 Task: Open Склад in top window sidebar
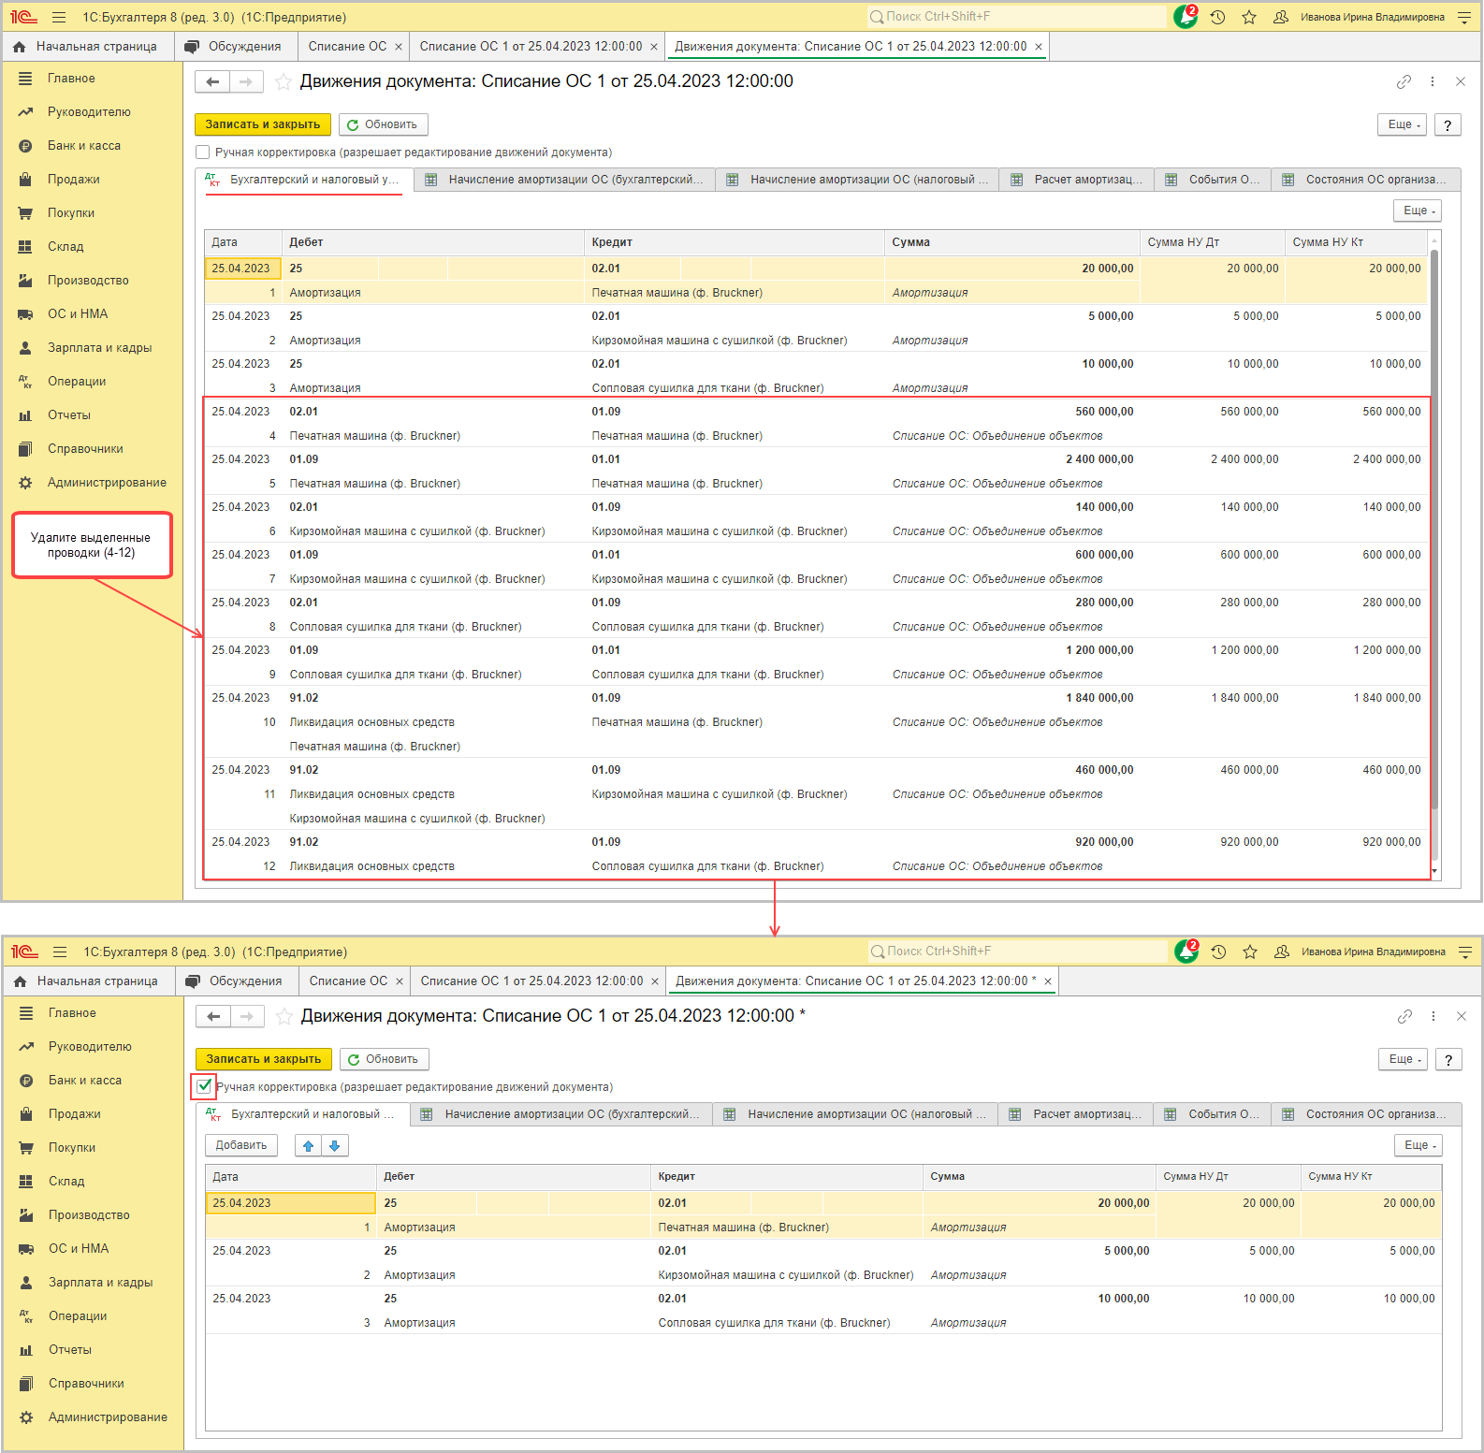click(x=65, y=247)
